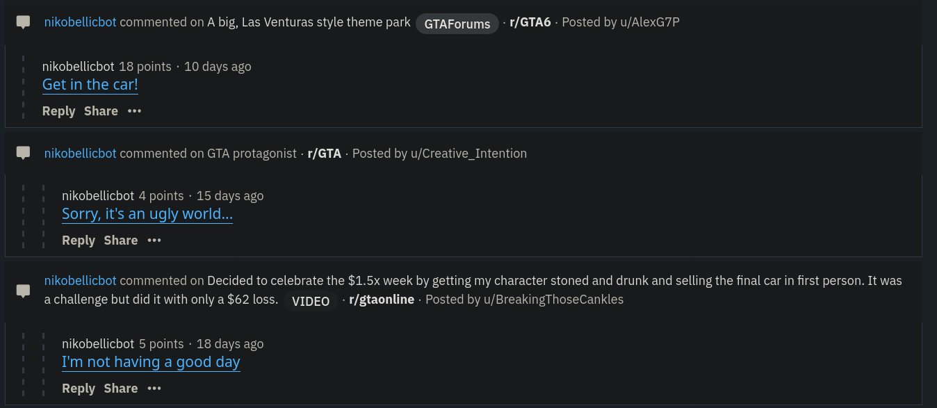This screenshot has width=937, height=408.
Task: Visit u/AlexG7P user profile
Action: tap(649, 22)
